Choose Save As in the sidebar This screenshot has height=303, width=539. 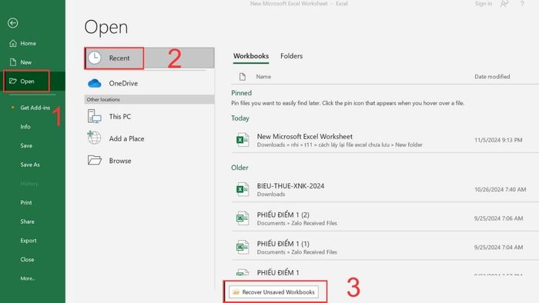(x=30, y=165)
